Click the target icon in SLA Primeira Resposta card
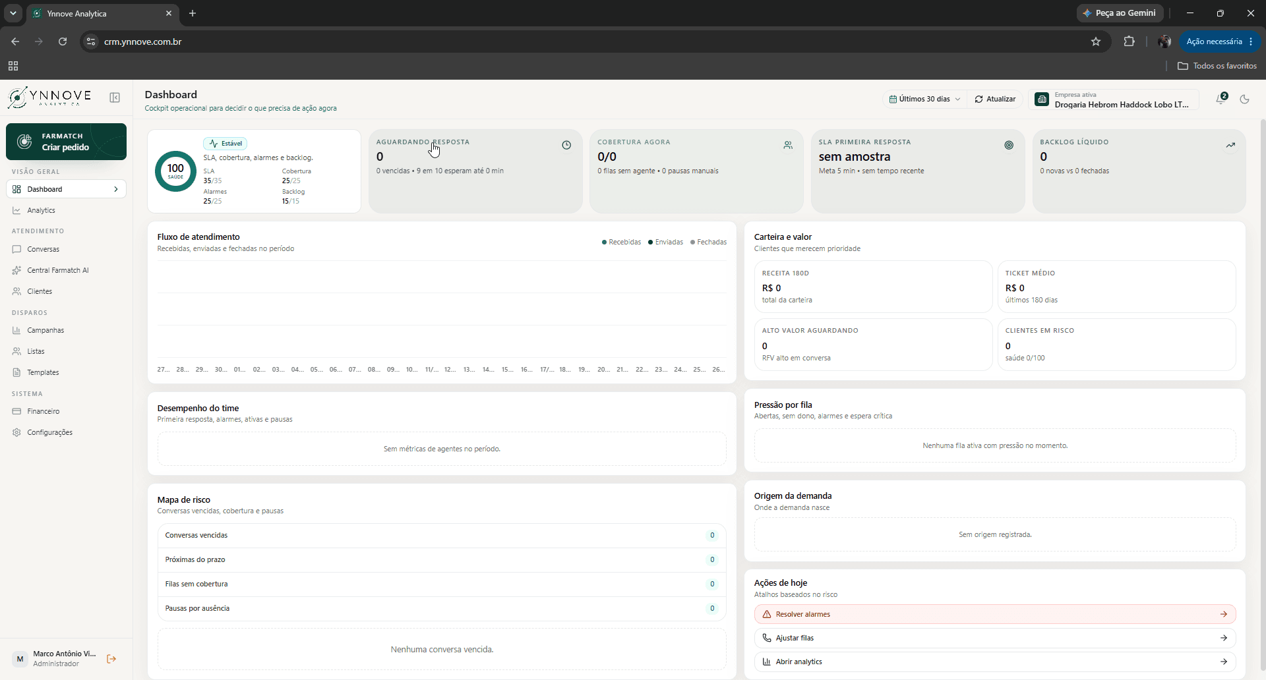Image resolution: width=1266 pixels, height=680 pixels. click(1009, 145)
